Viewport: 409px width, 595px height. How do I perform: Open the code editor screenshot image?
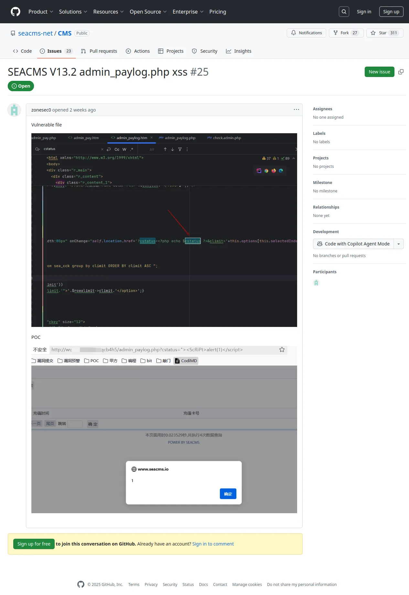[x=164, y=230]
